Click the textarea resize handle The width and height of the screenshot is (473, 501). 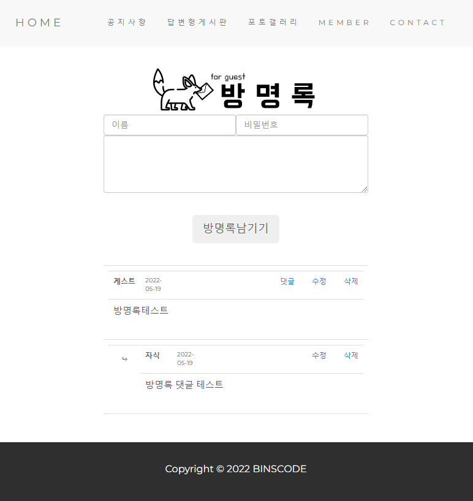[x=365, y=189]
